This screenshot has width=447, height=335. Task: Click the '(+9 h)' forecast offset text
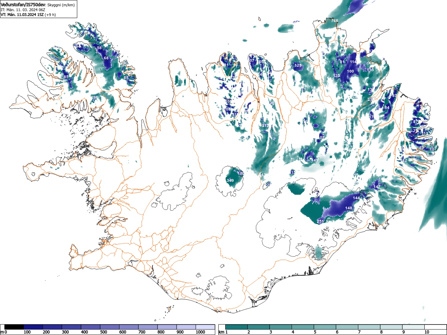click(x=50, y=15)
